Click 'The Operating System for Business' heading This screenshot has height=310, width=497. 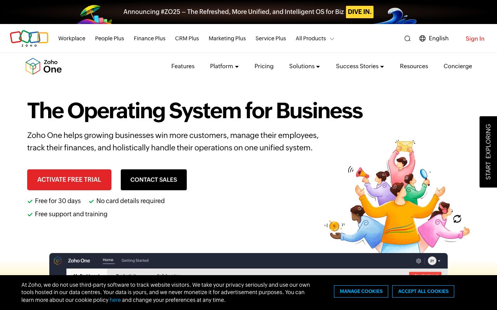pos(195,111)
